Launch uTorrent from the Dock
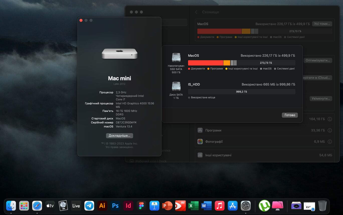Viewport: 343px width, 215px height. tap(264, 205)
